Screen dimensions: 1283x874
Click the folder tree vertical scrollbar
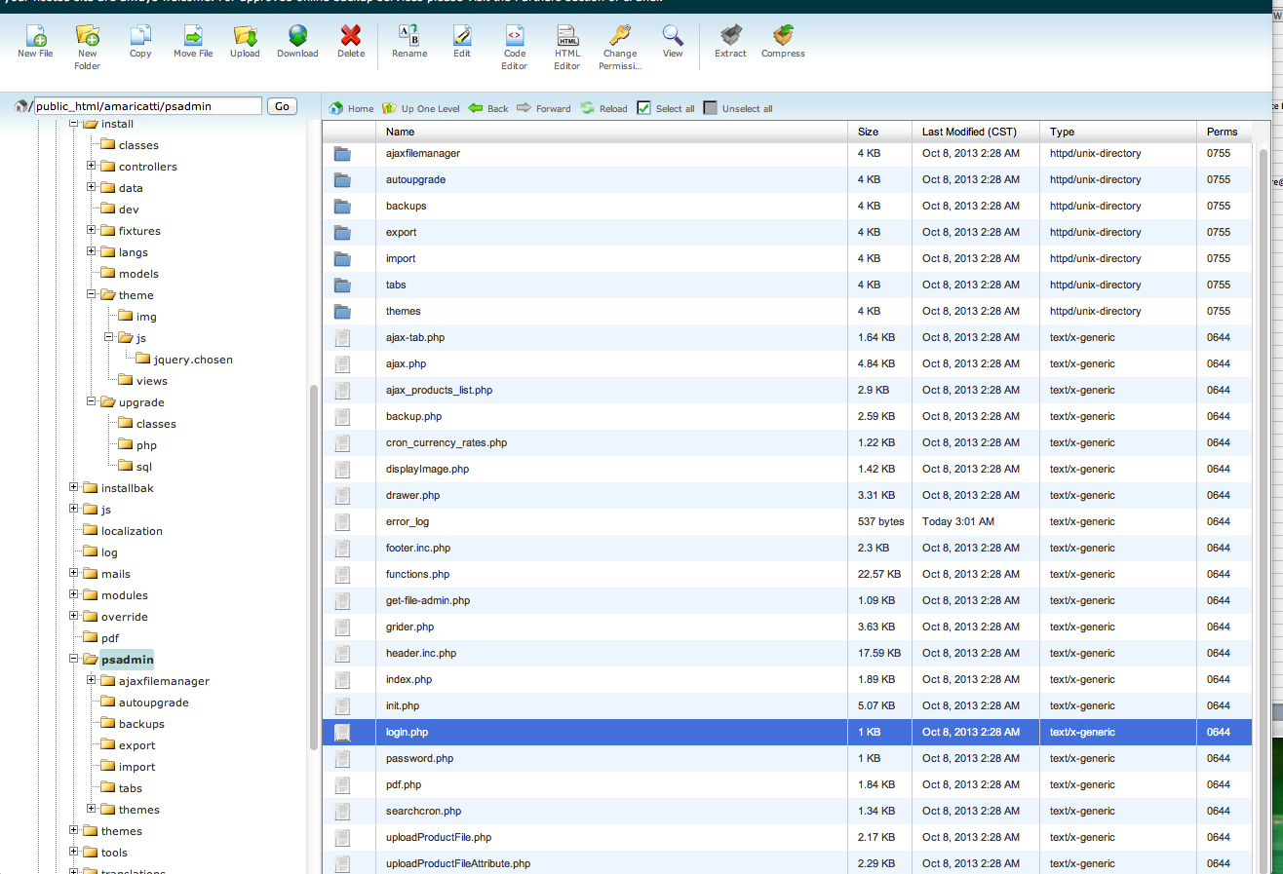pos(313,567)
